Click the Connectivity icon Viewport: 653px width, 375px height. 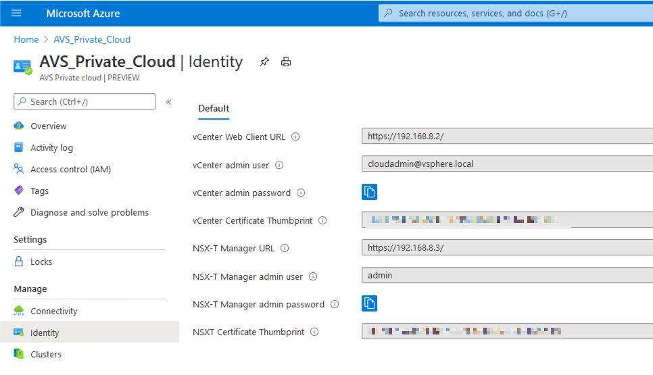pyautogui.click(x=19, y=311)
